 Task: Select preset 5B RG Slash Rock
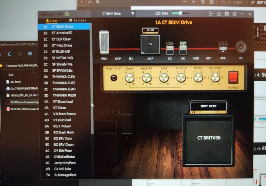point(65,132)
